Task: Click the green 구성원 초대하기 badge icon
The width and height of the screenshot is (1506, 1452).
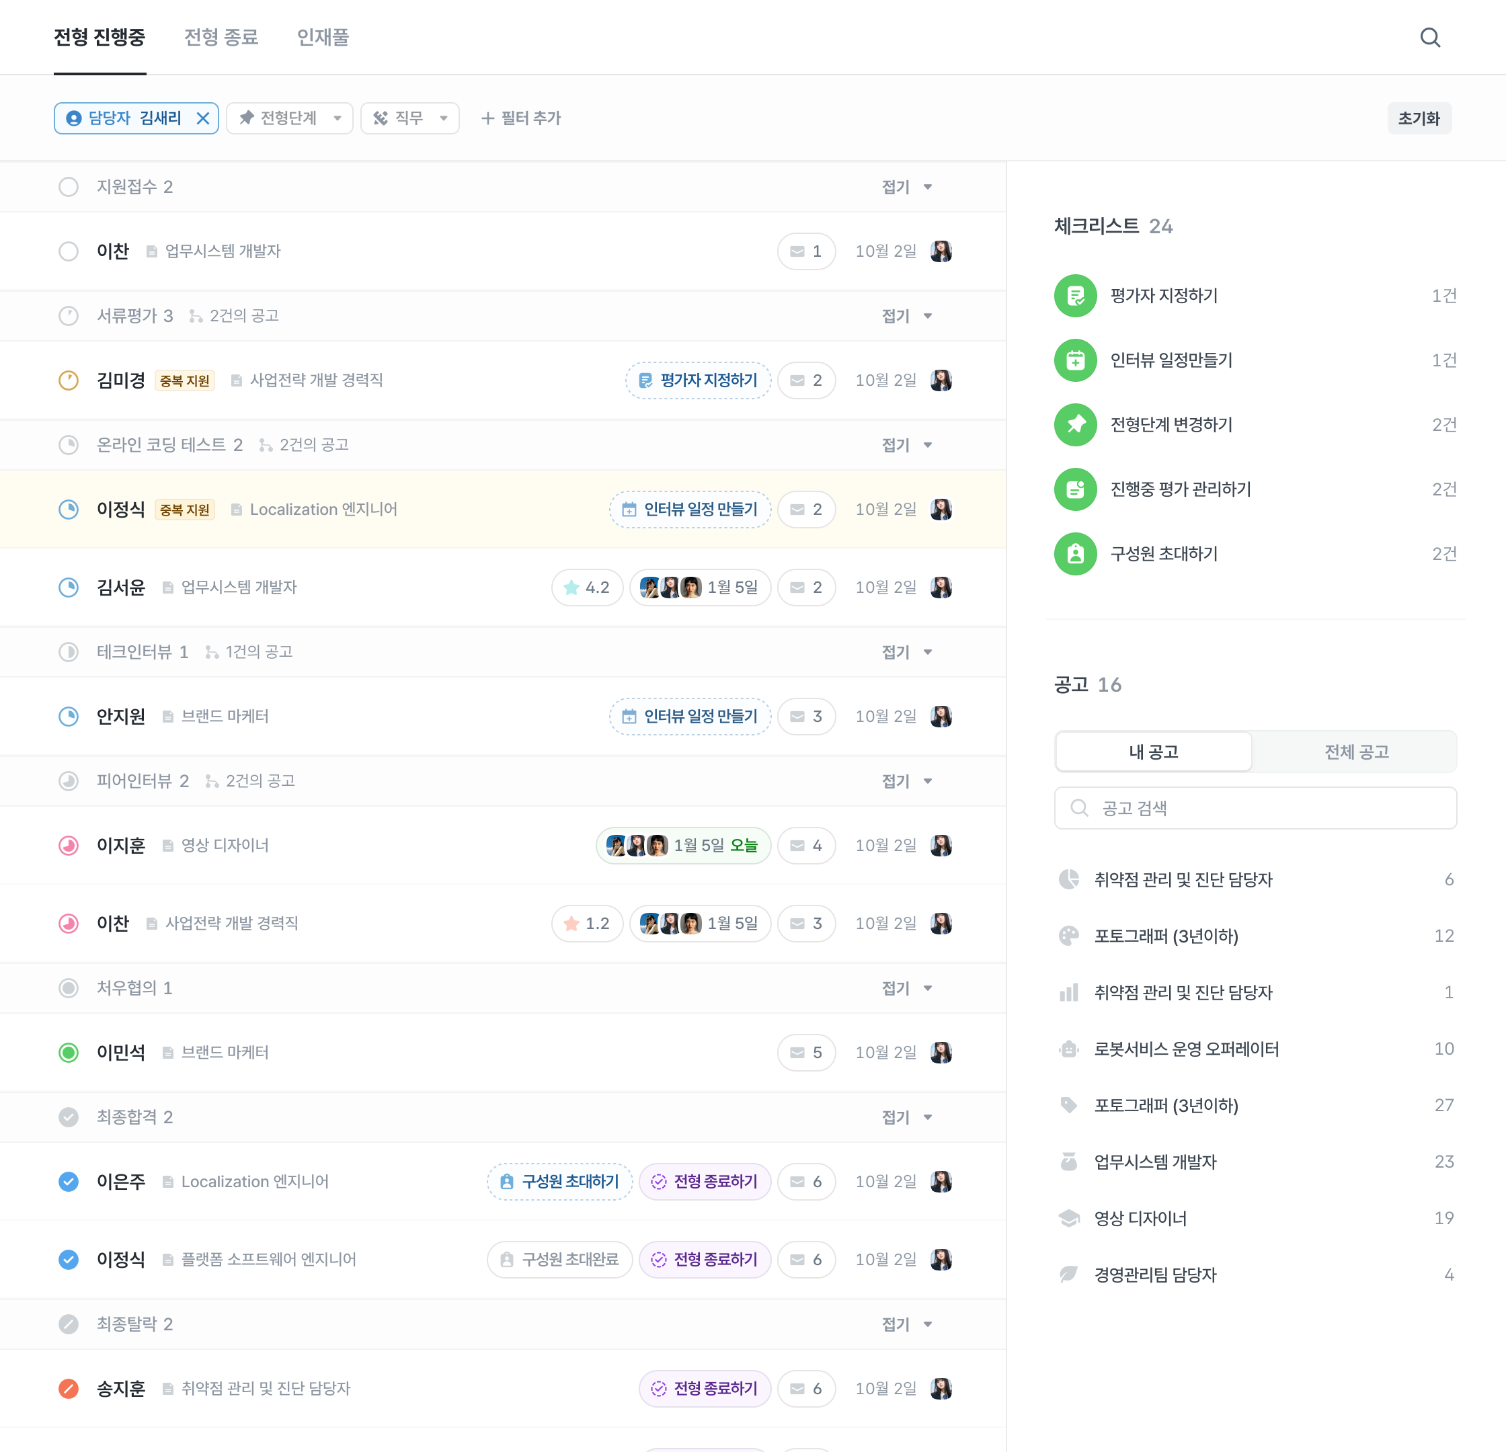Action: 1075,554
